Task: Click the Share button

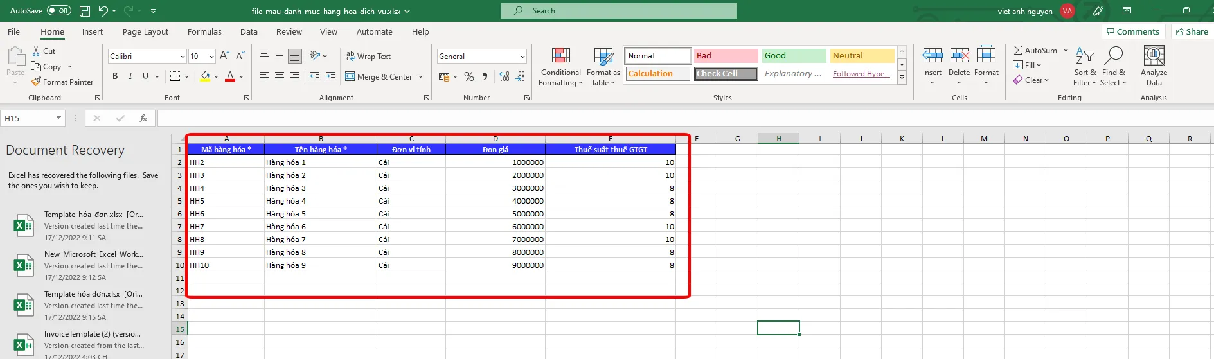Action: pos(1192,31)
